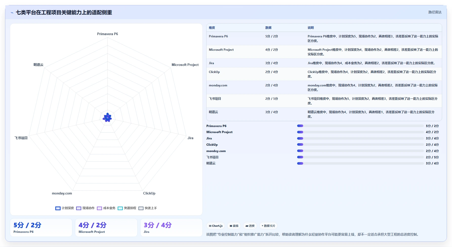Select the 表格 chip
The height and width of the screenshot is (247, 452).
pyautogui.click(x=234, y=226)
